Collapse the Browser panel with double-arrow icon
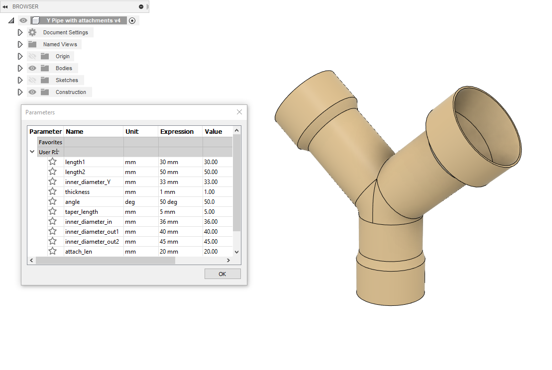 (5, 6)
